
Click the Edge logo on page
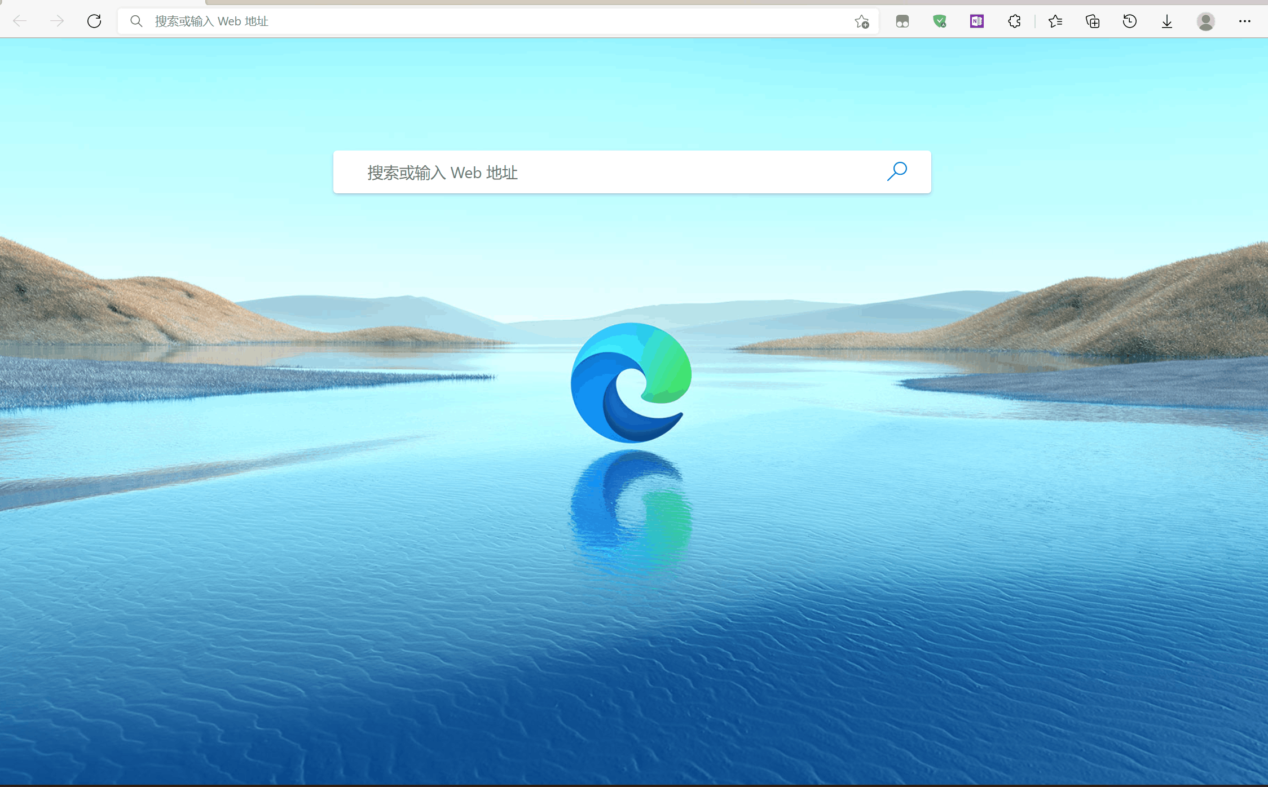(631, 382)
